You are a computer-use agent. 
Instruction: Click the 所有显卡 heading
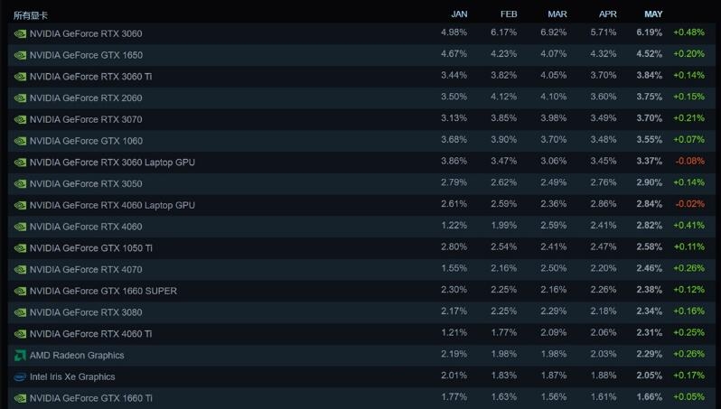(31, 15)
